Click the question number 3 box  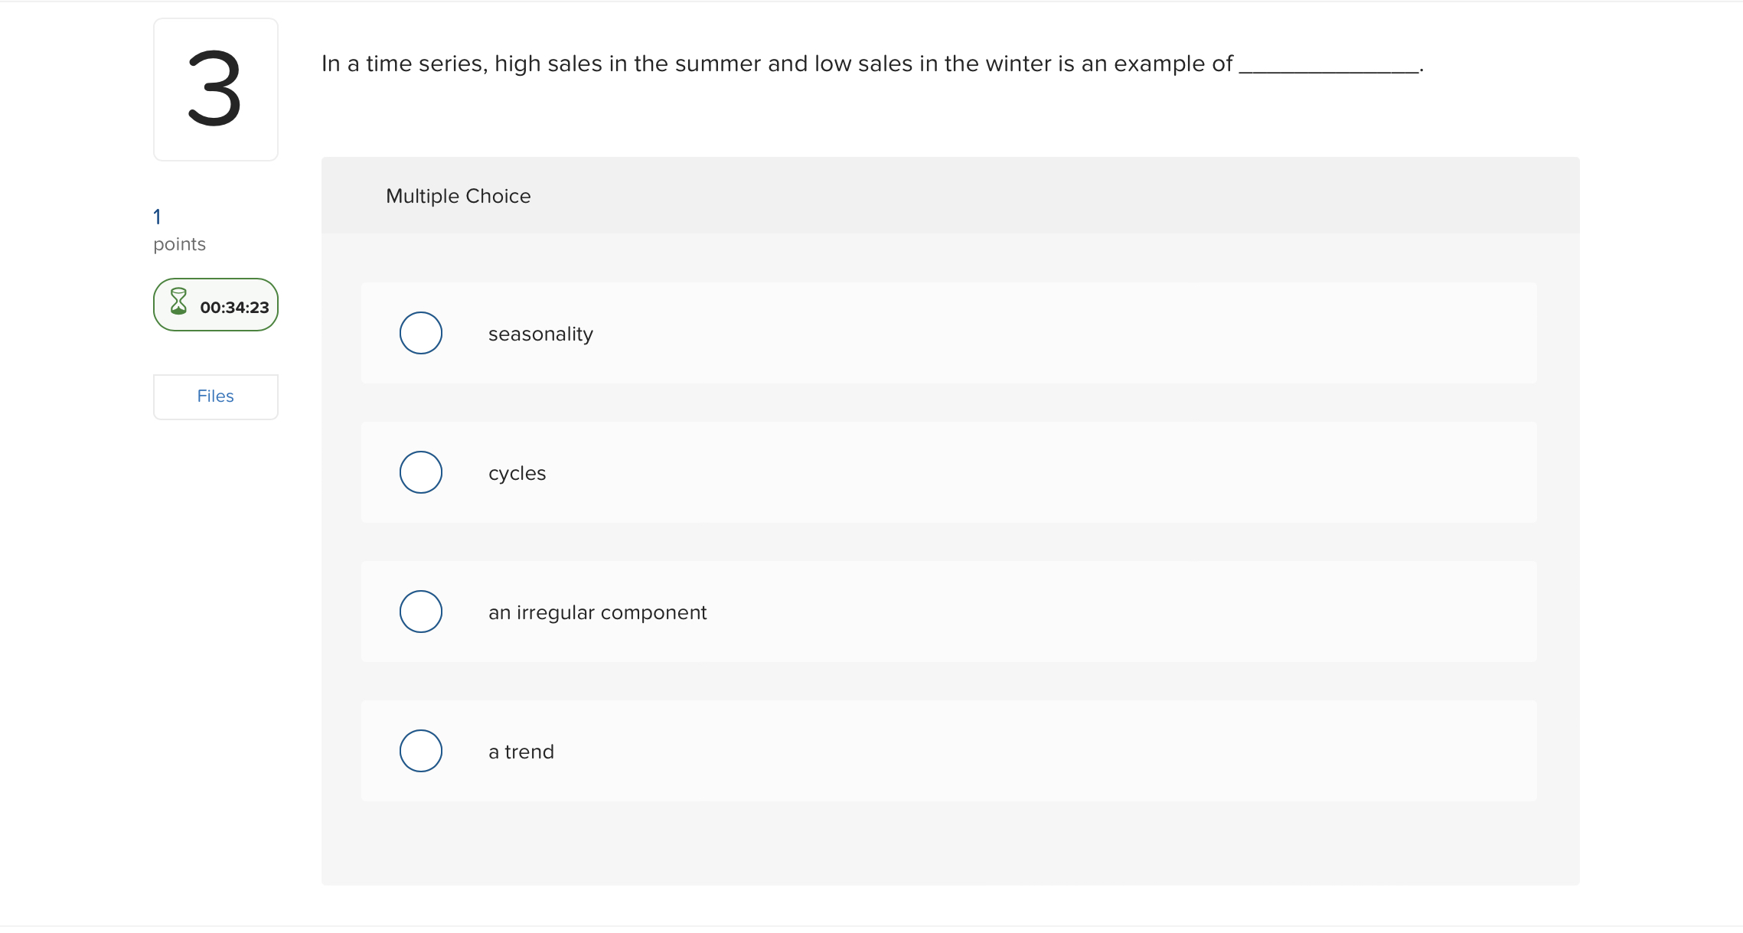tap(215, 90)
